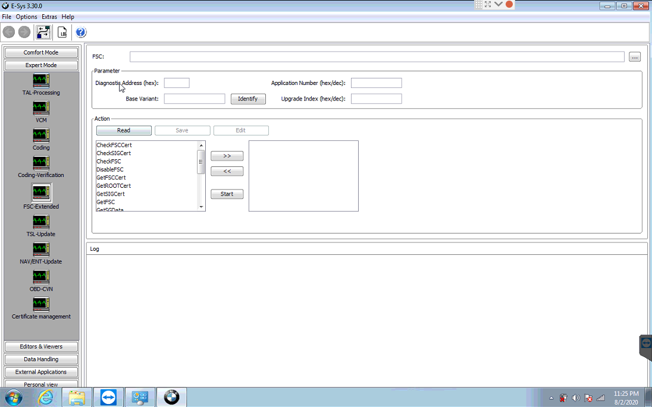Open the Extras menu

[49, 17]
